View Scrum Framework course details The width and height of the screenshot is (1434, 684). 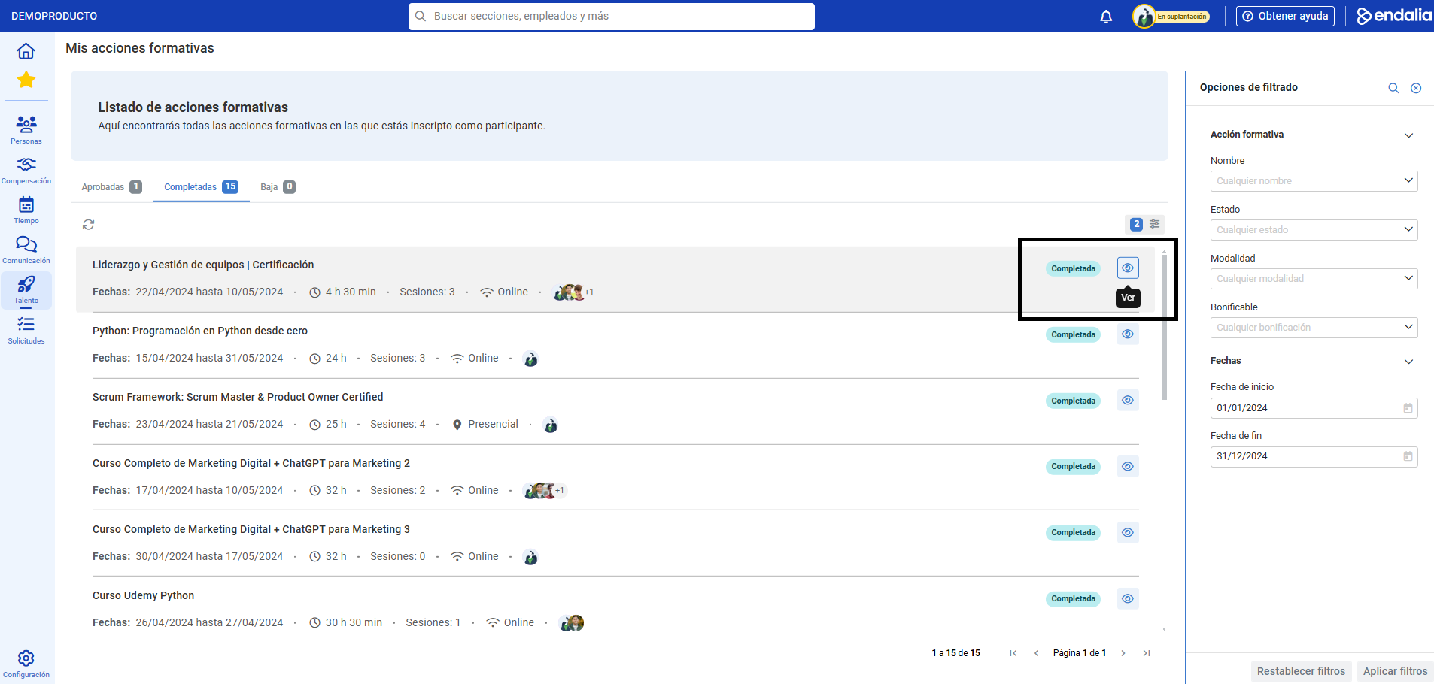click(1128, 401)
